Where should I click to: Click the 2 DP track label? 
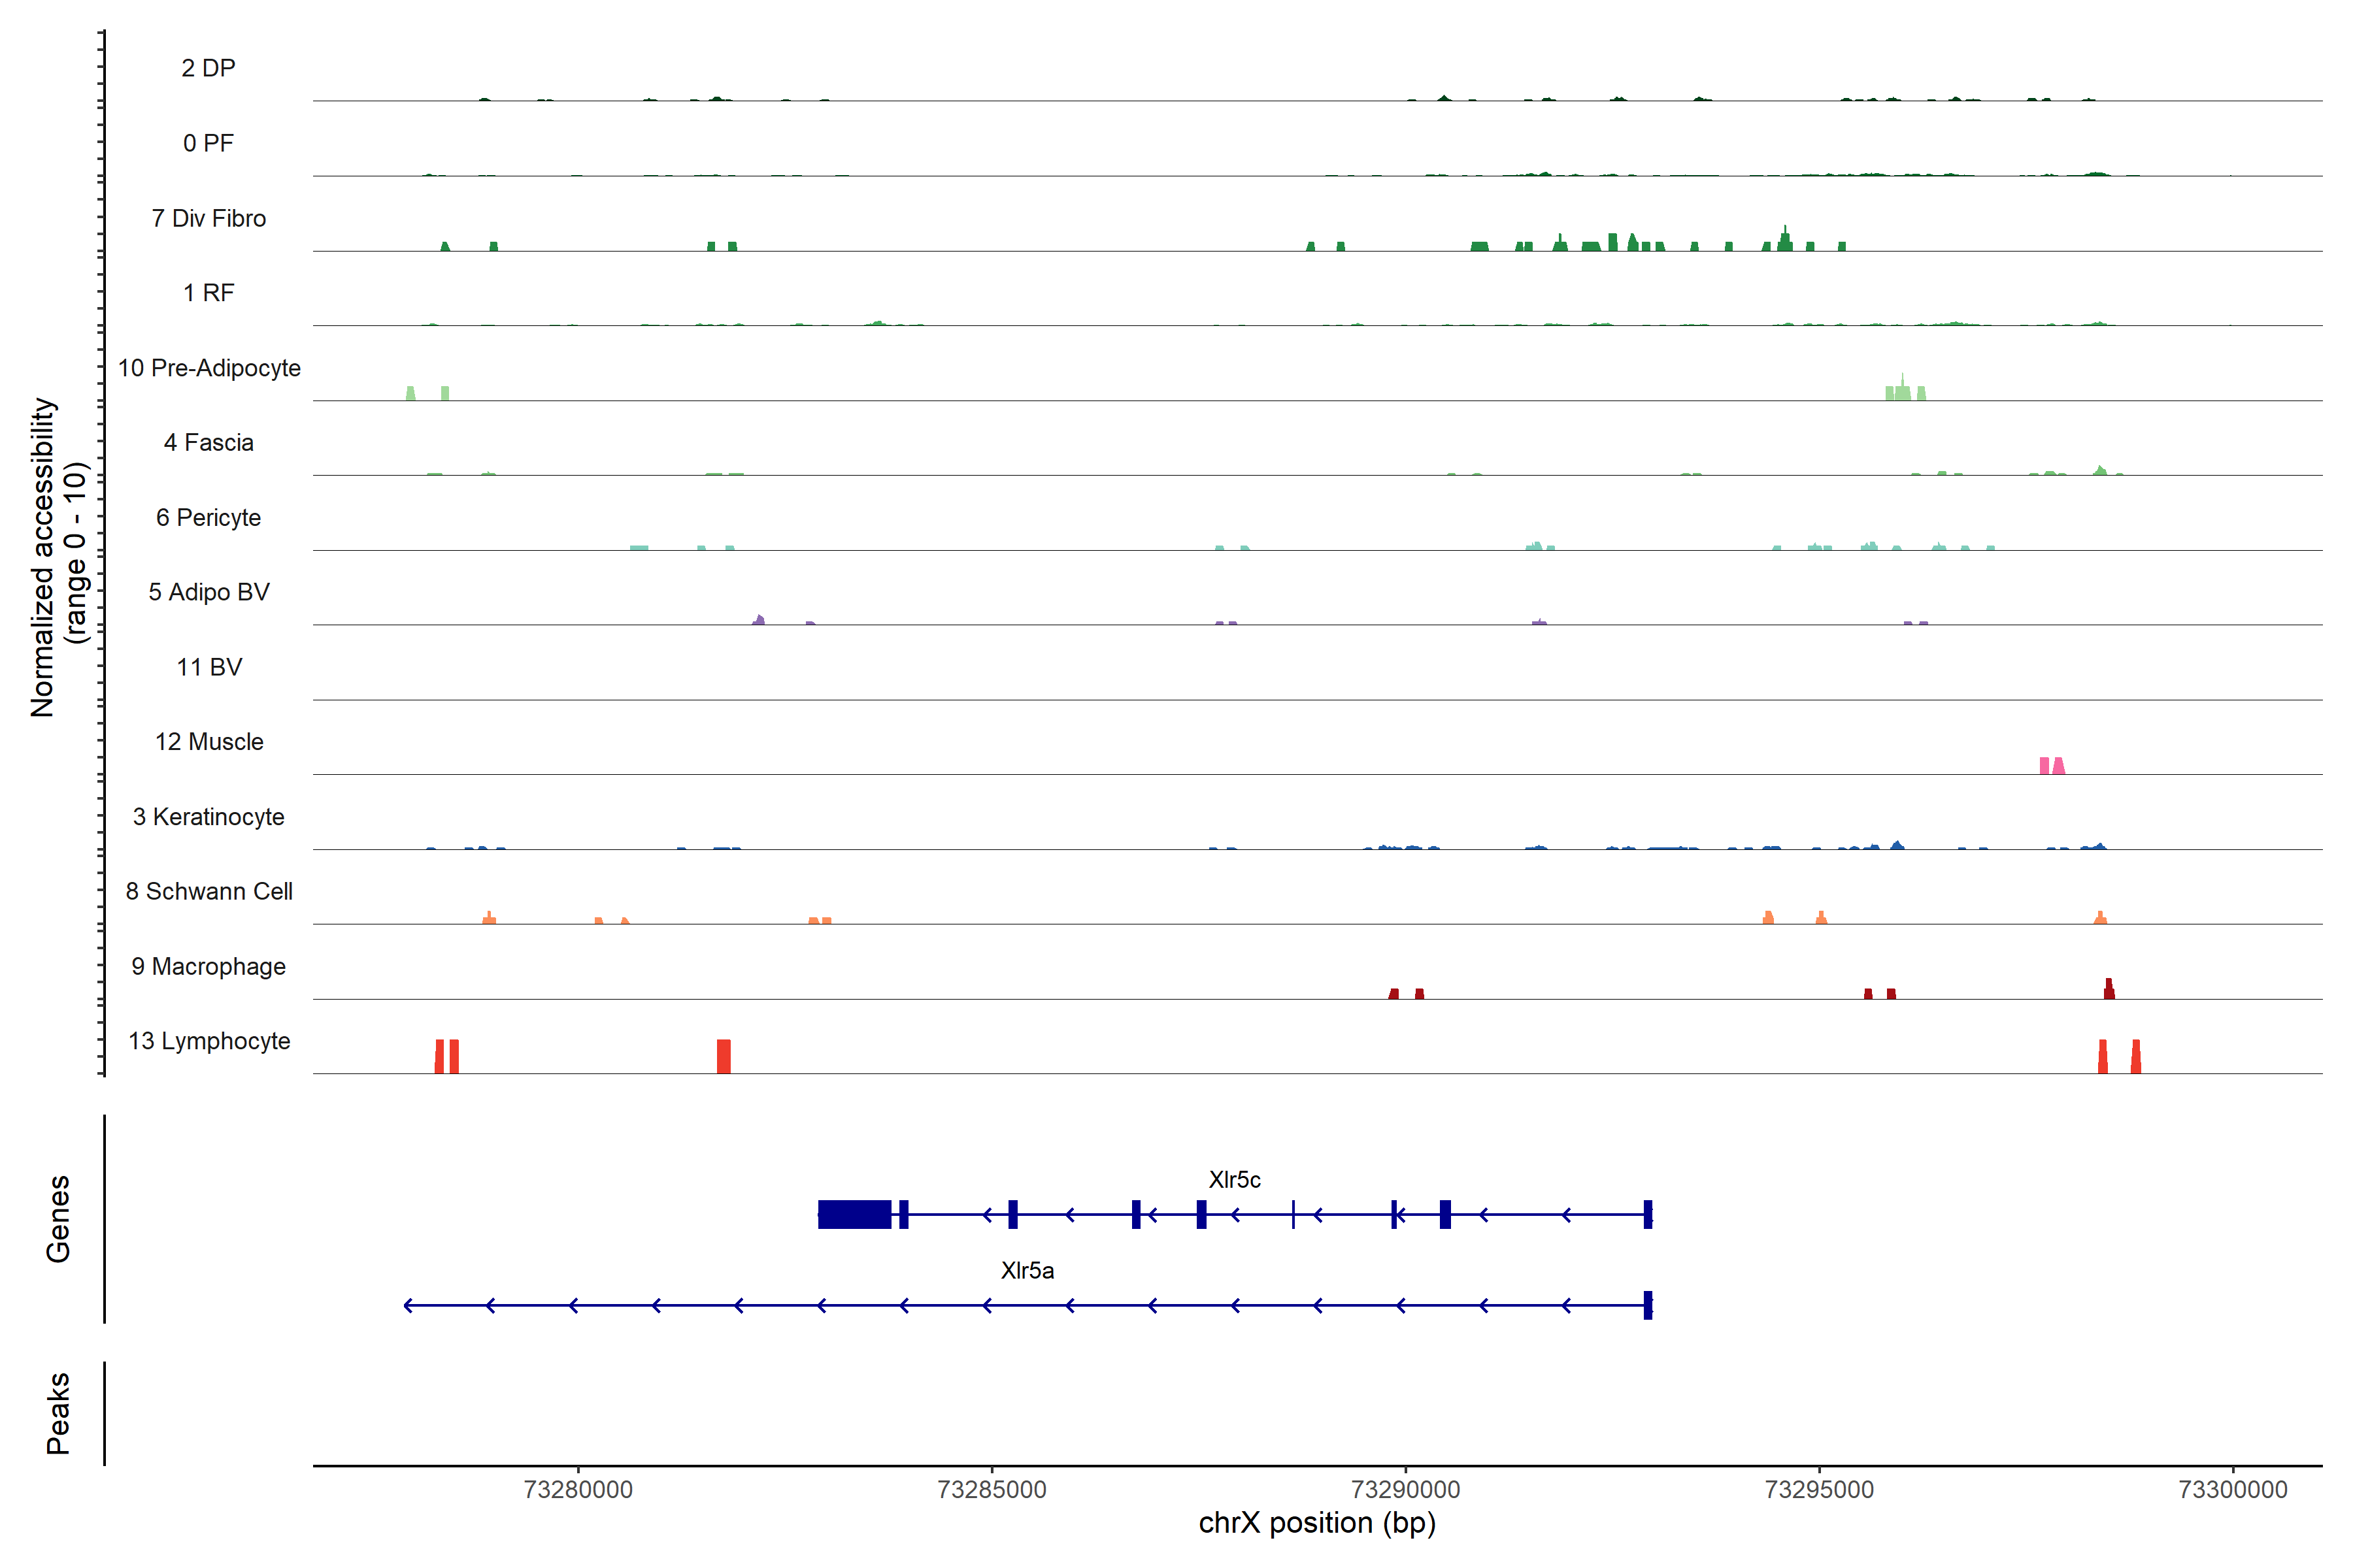[209, 68]
